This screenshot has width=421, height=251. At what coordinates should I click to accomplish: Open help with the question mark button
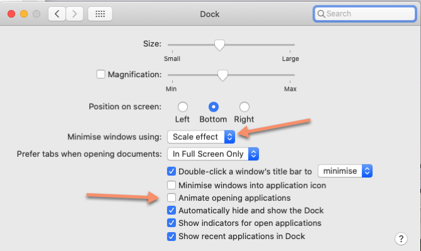[x=401, y=238]
